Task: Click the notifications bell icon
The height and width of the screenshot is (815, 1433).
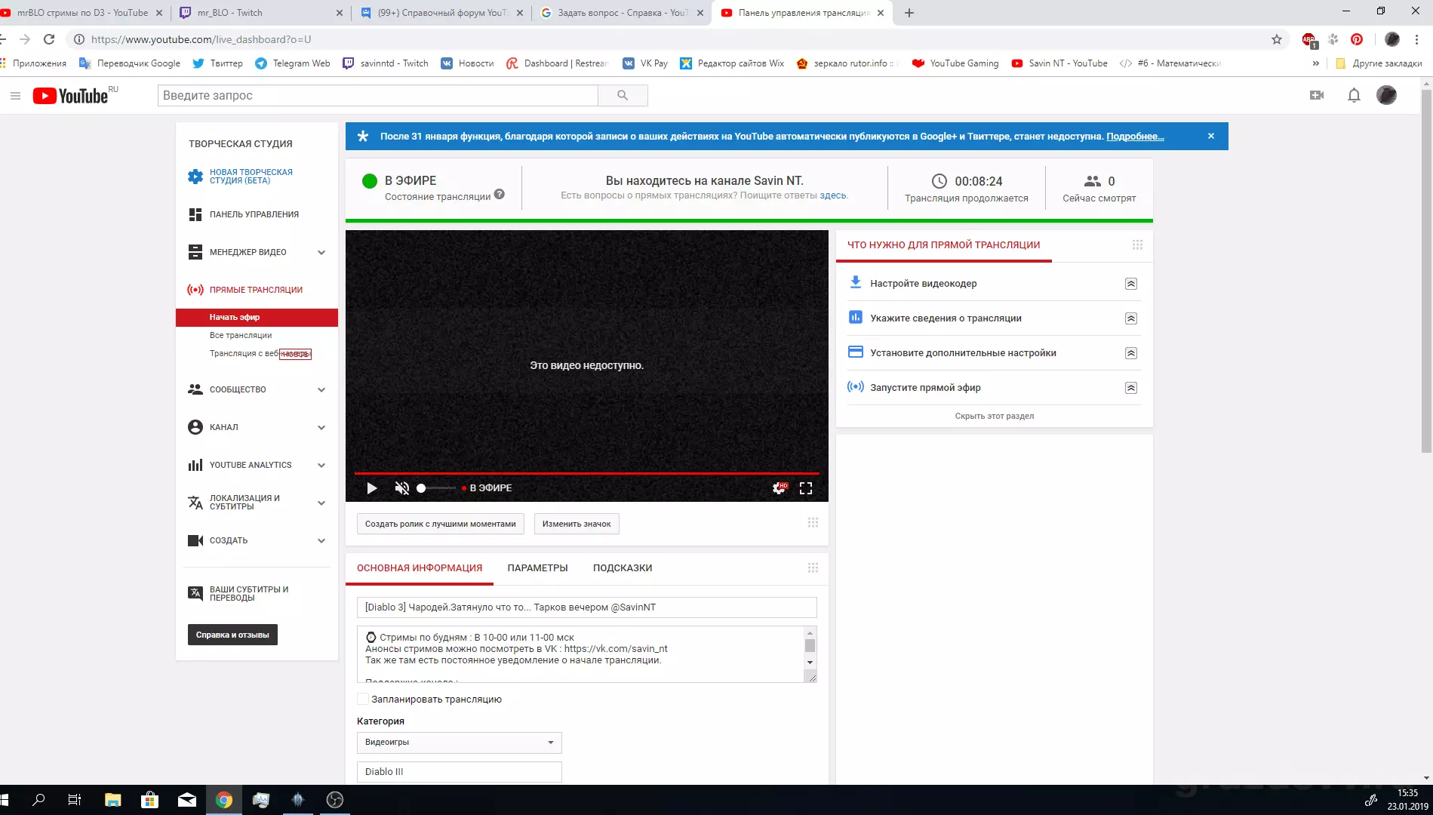Action: click(1354, 96)
